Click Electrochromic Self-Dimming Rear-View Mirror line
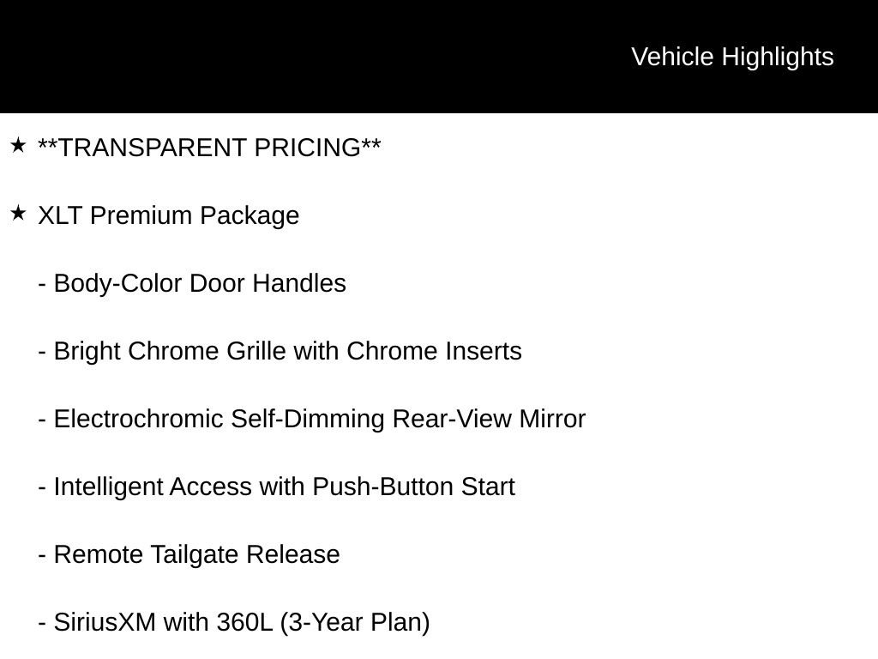The height and width of the screenshot is (659, 878). click(312, 419)
